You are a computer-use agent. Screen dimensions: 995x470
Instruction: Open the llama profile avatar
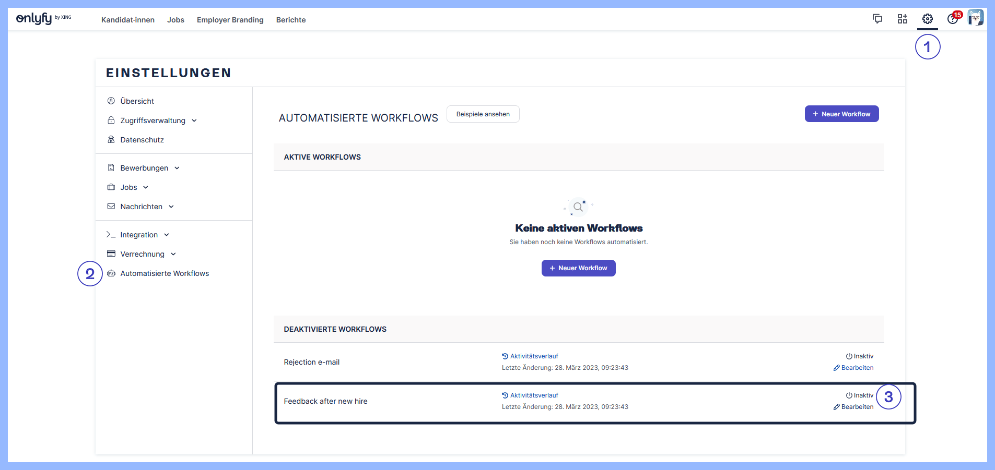976,17
